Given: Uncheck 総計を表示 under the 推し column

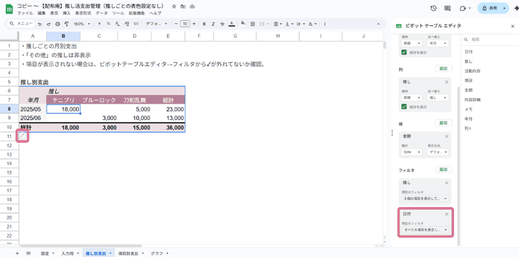Looking at the screenshot, I should [404, 106].
